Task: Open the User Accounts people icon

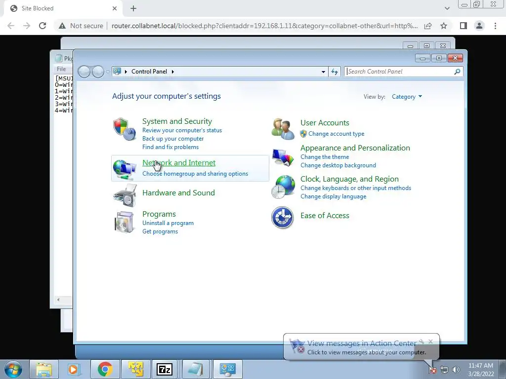Action: pyautogui.click(x=283, y=129)
